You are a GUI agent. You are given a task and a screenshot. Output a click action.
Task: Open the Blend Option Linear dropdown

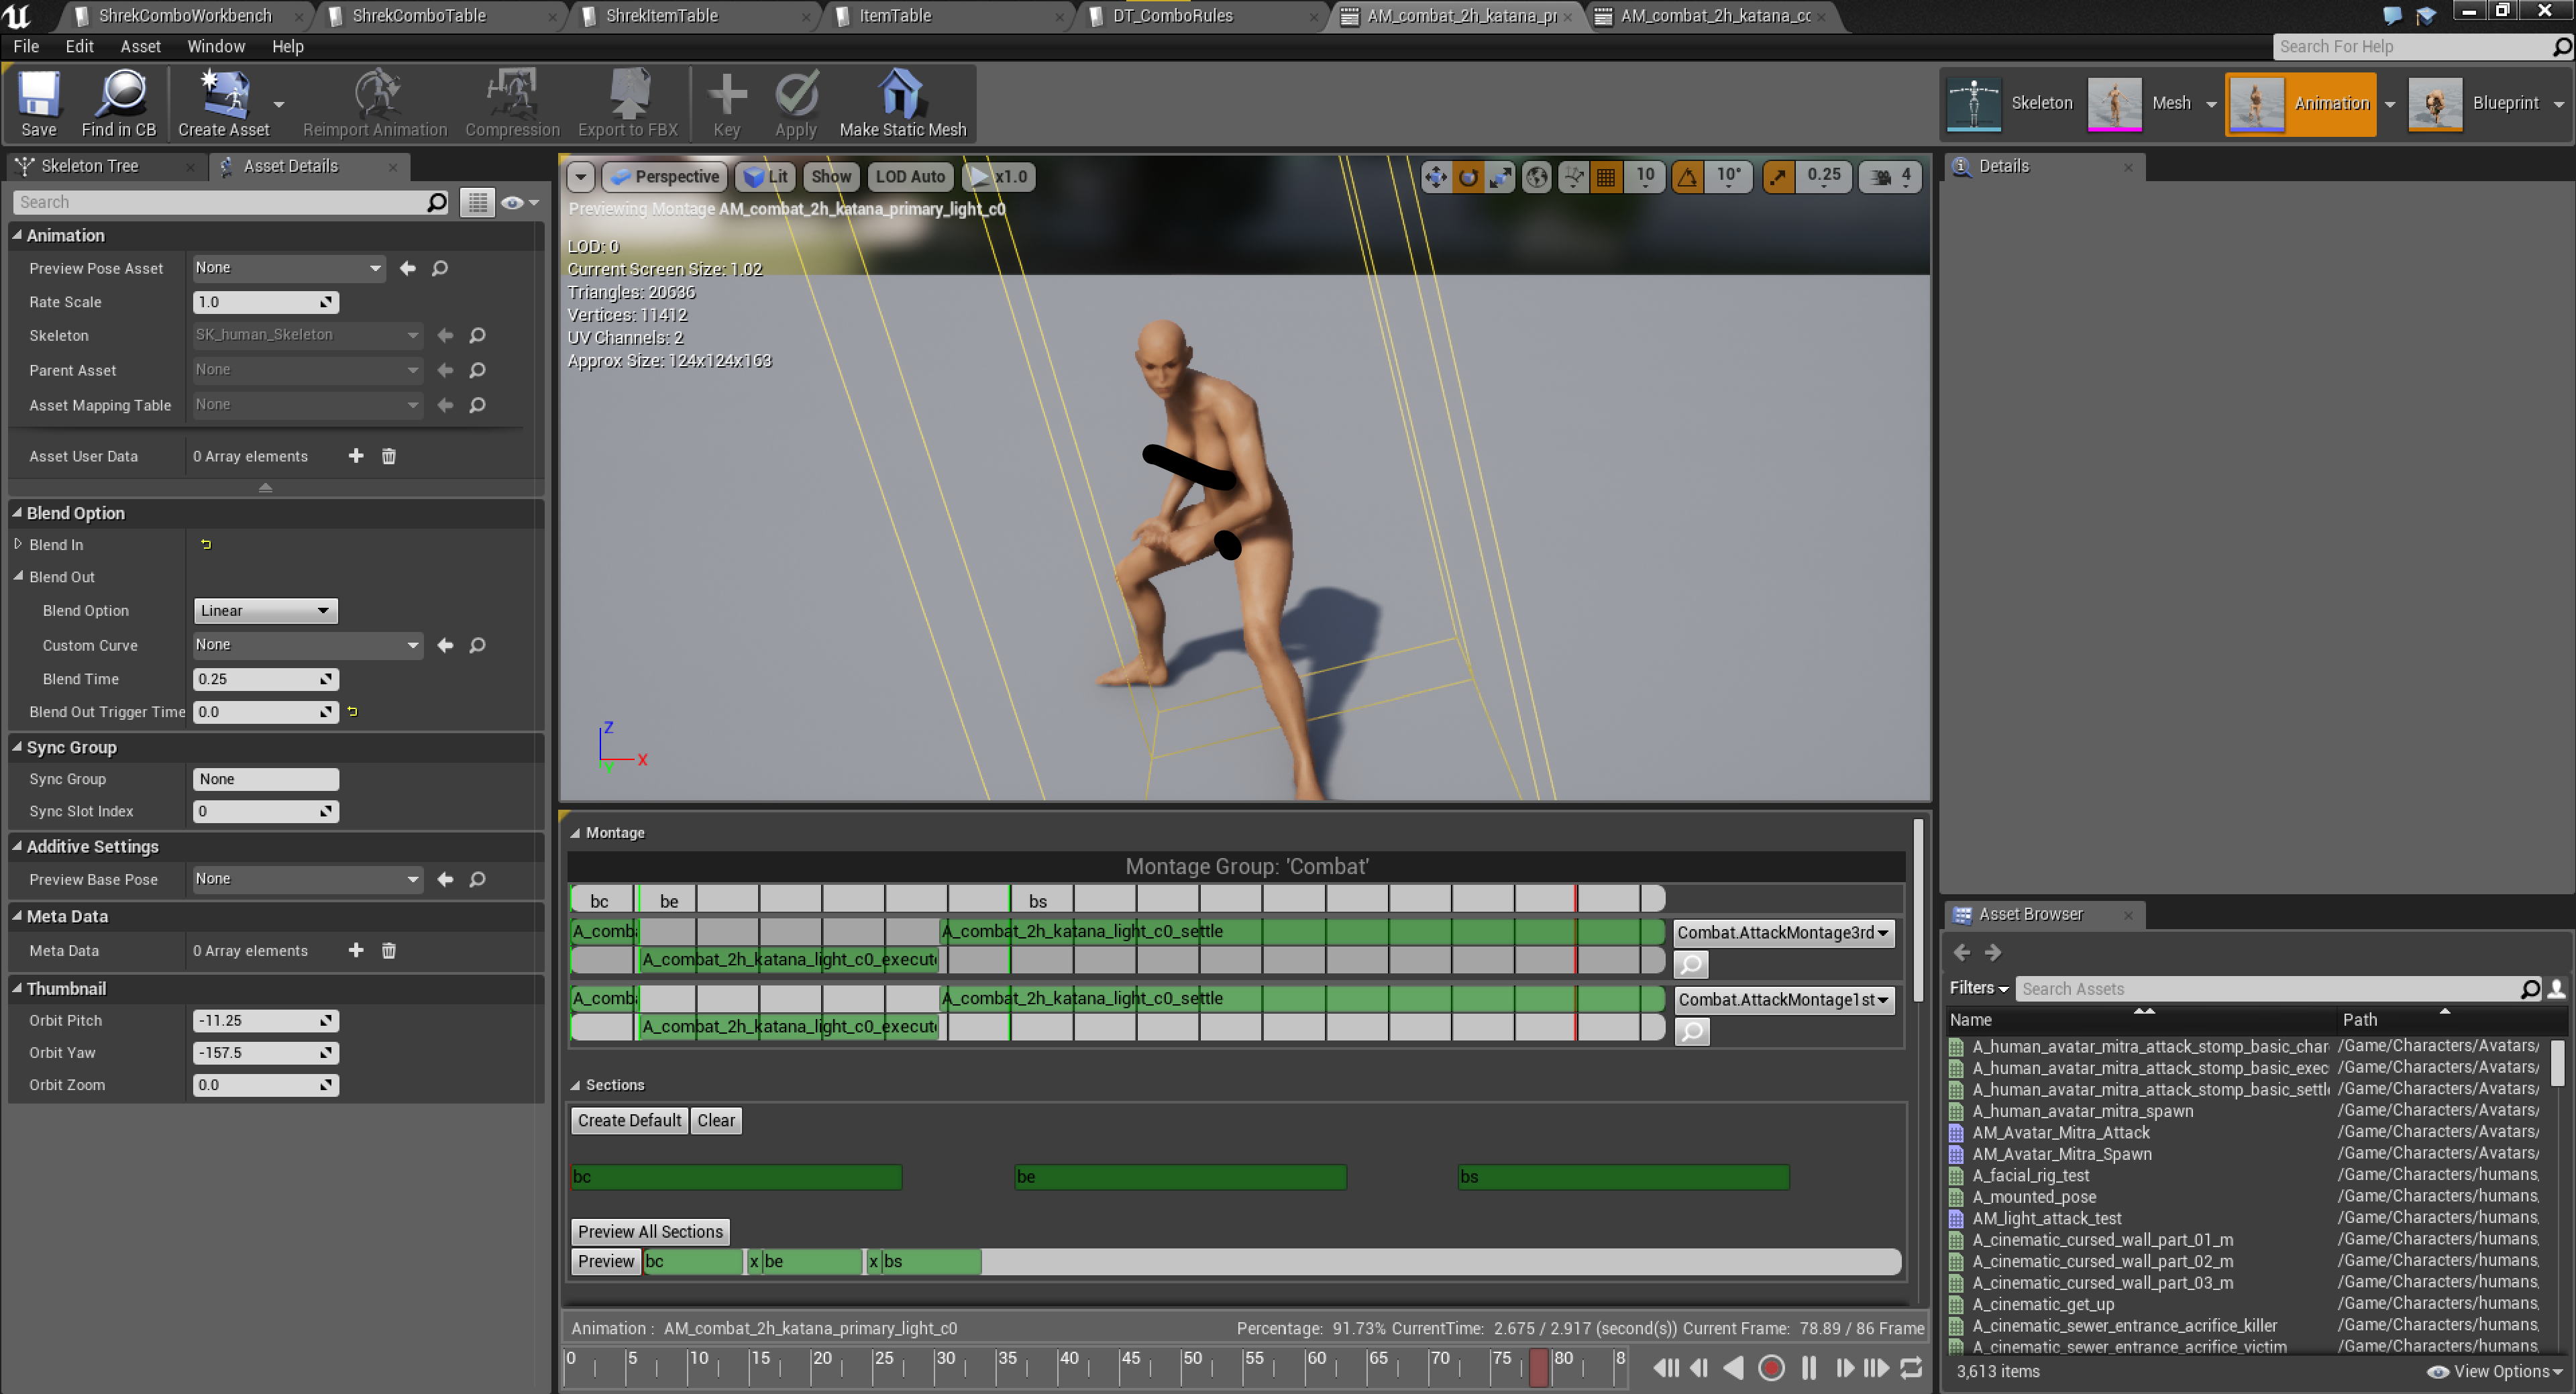[x=265, y=610]
